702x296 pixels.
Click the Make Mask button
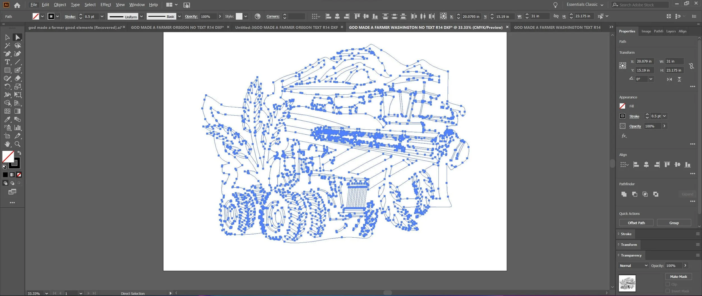[678, 277]
